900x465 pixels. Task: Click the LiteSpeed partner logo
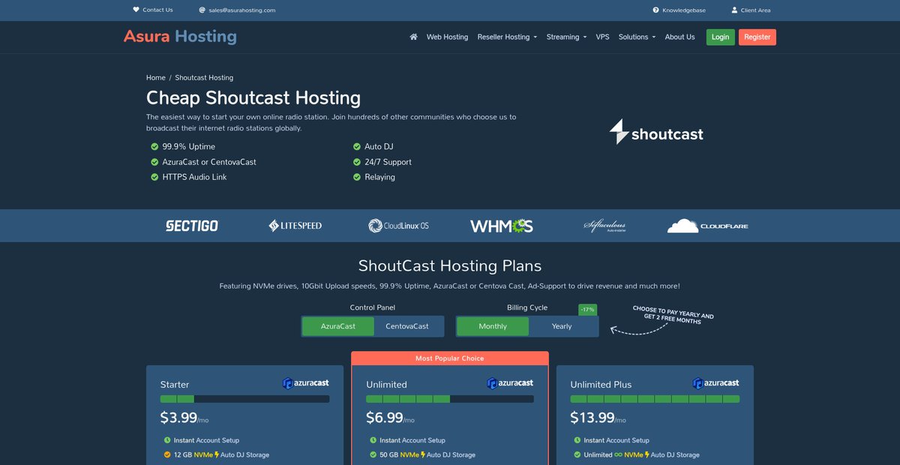(x=295, y=226)
